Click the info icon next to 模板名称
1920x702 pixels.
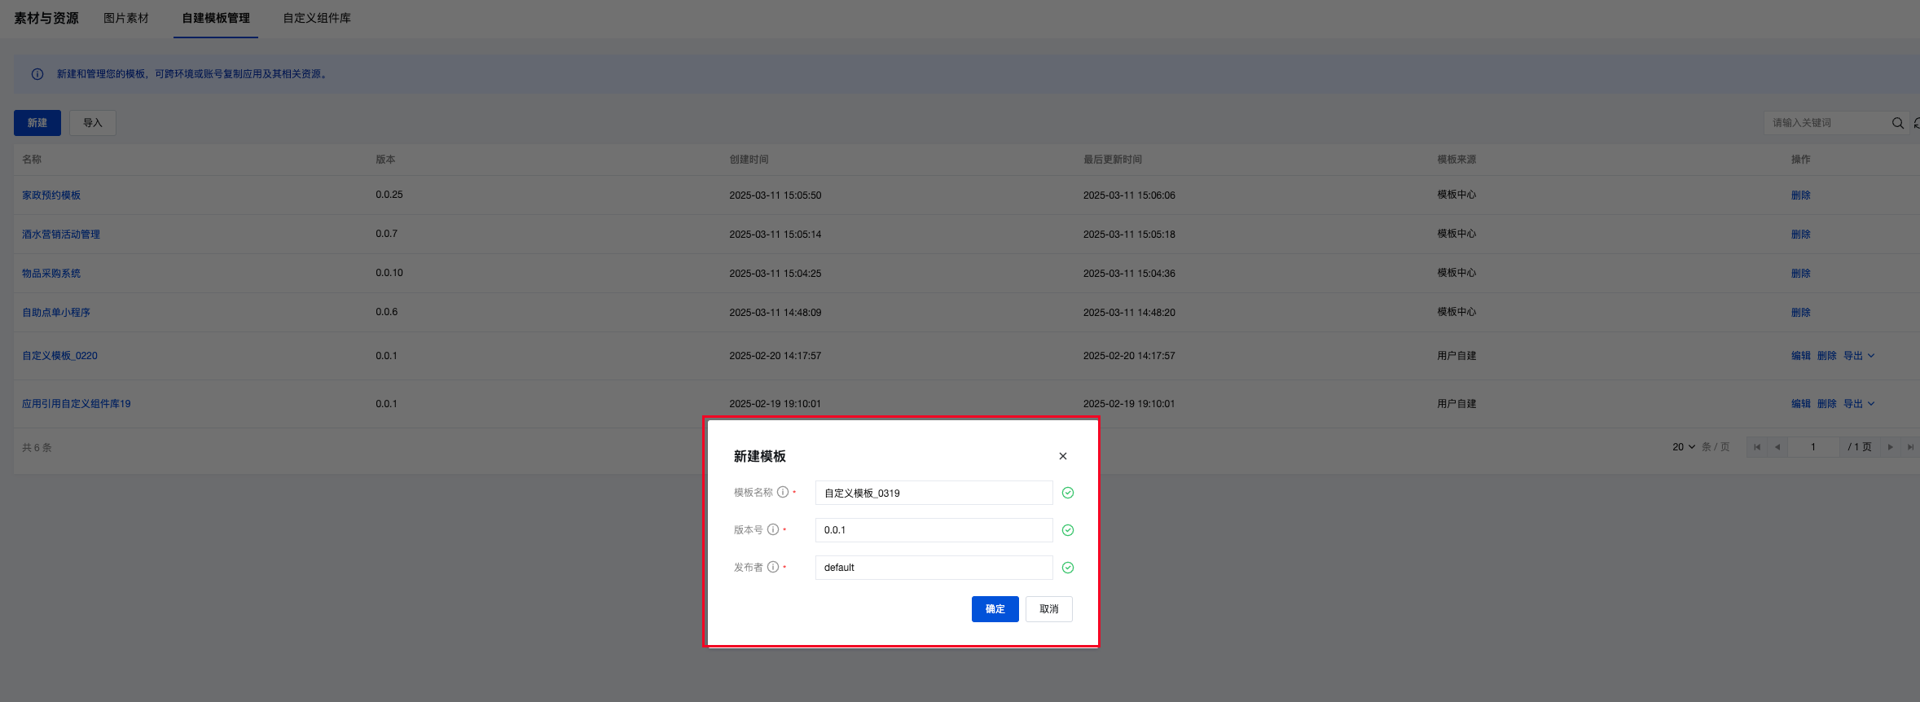tap(783, 492)
